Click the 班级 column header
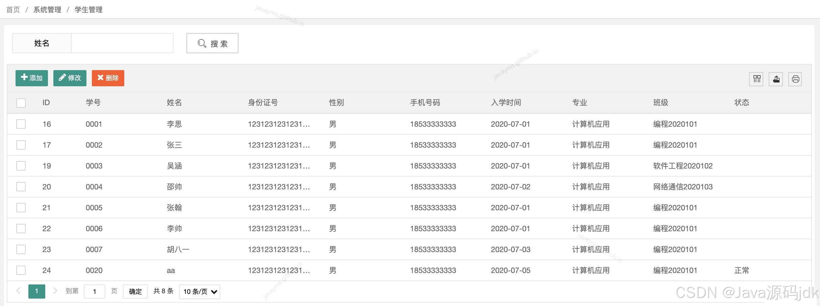This screenshot has height=306, width=820. tap(661, 102)
